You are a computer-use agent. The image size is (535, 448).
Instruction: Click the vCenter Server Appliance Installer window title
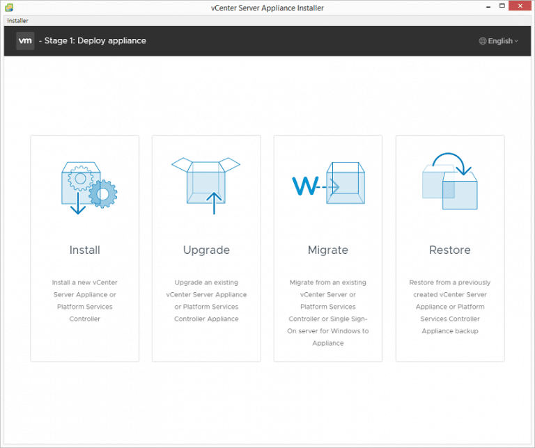click(267, 8)
